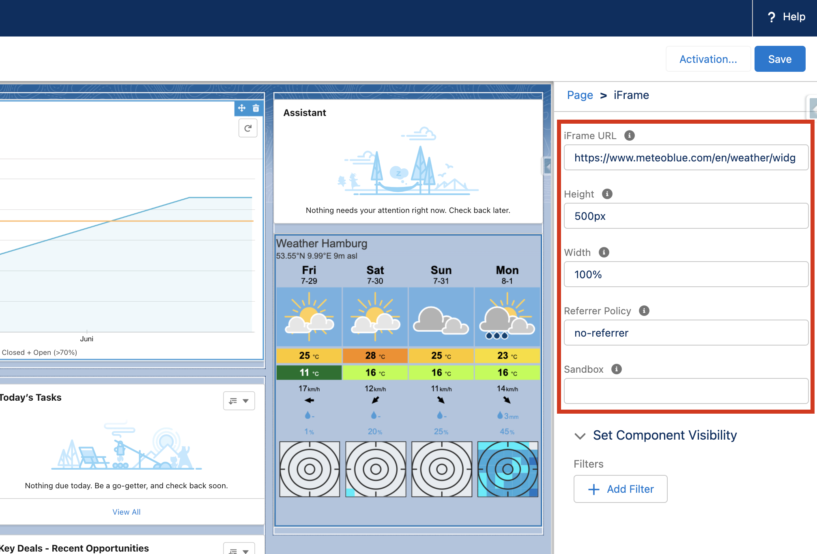
Task: Click the Sandbox info icon
Action: [616, 369]
